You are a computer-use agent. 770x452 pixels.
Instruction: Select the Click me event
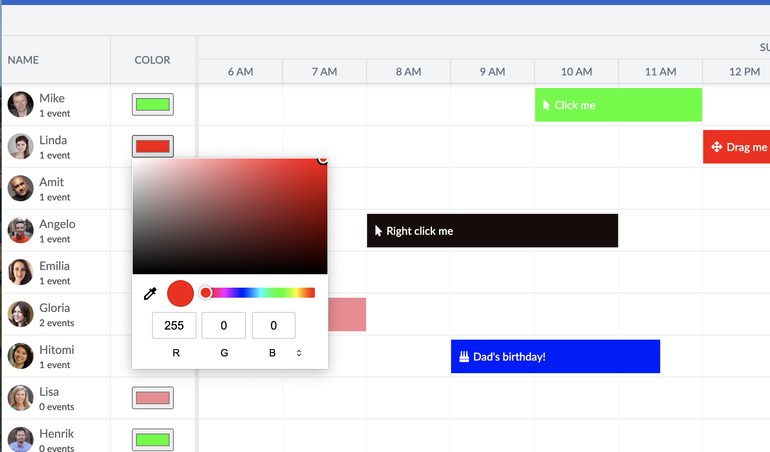tap(617, 105)
